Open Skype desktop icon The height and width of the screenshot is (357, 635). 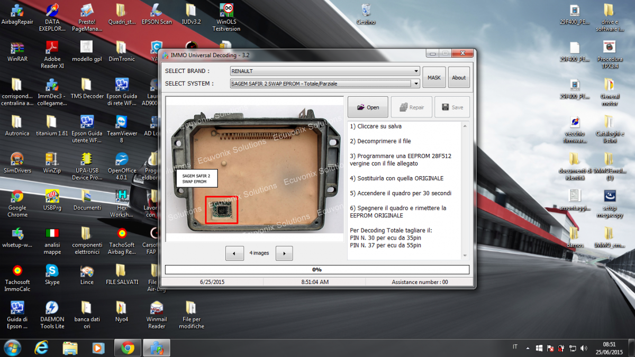click(52, 274)
